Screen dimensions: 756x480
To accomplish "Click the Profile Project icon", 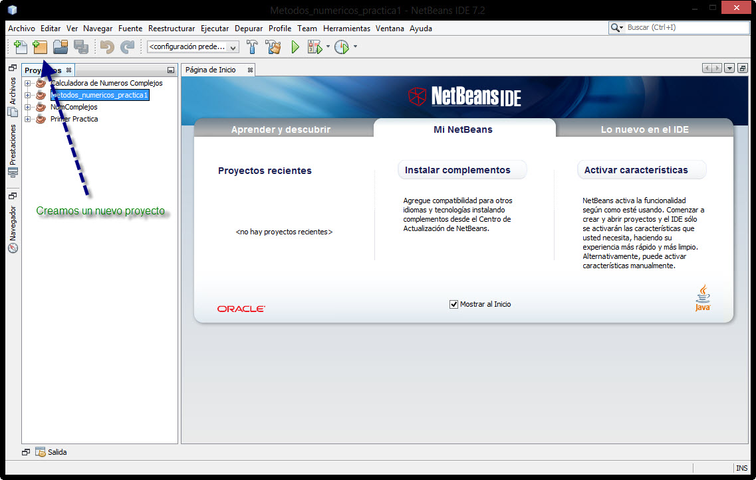I will [x=342, y=46].
